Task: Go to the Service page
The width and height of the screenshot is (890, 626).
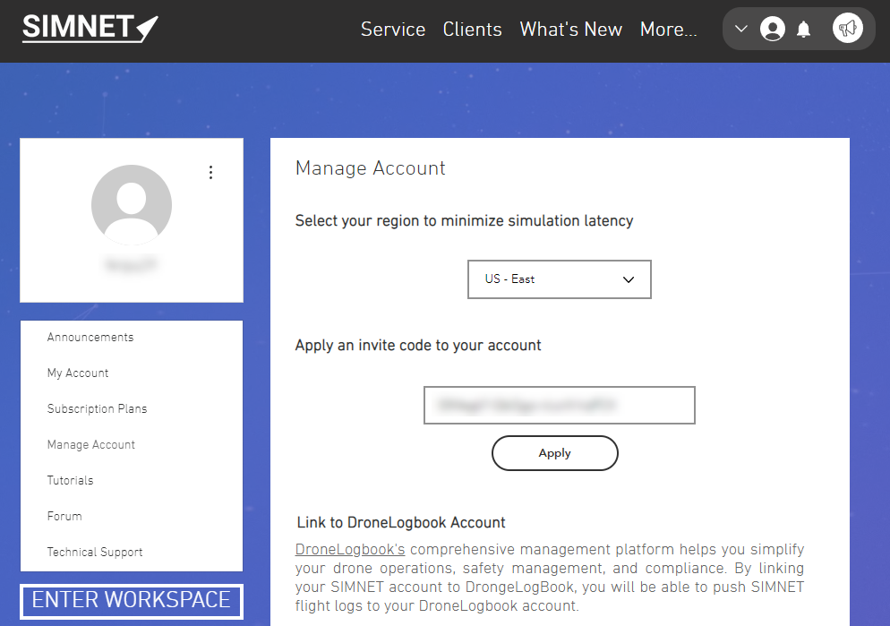Action: 392,30
